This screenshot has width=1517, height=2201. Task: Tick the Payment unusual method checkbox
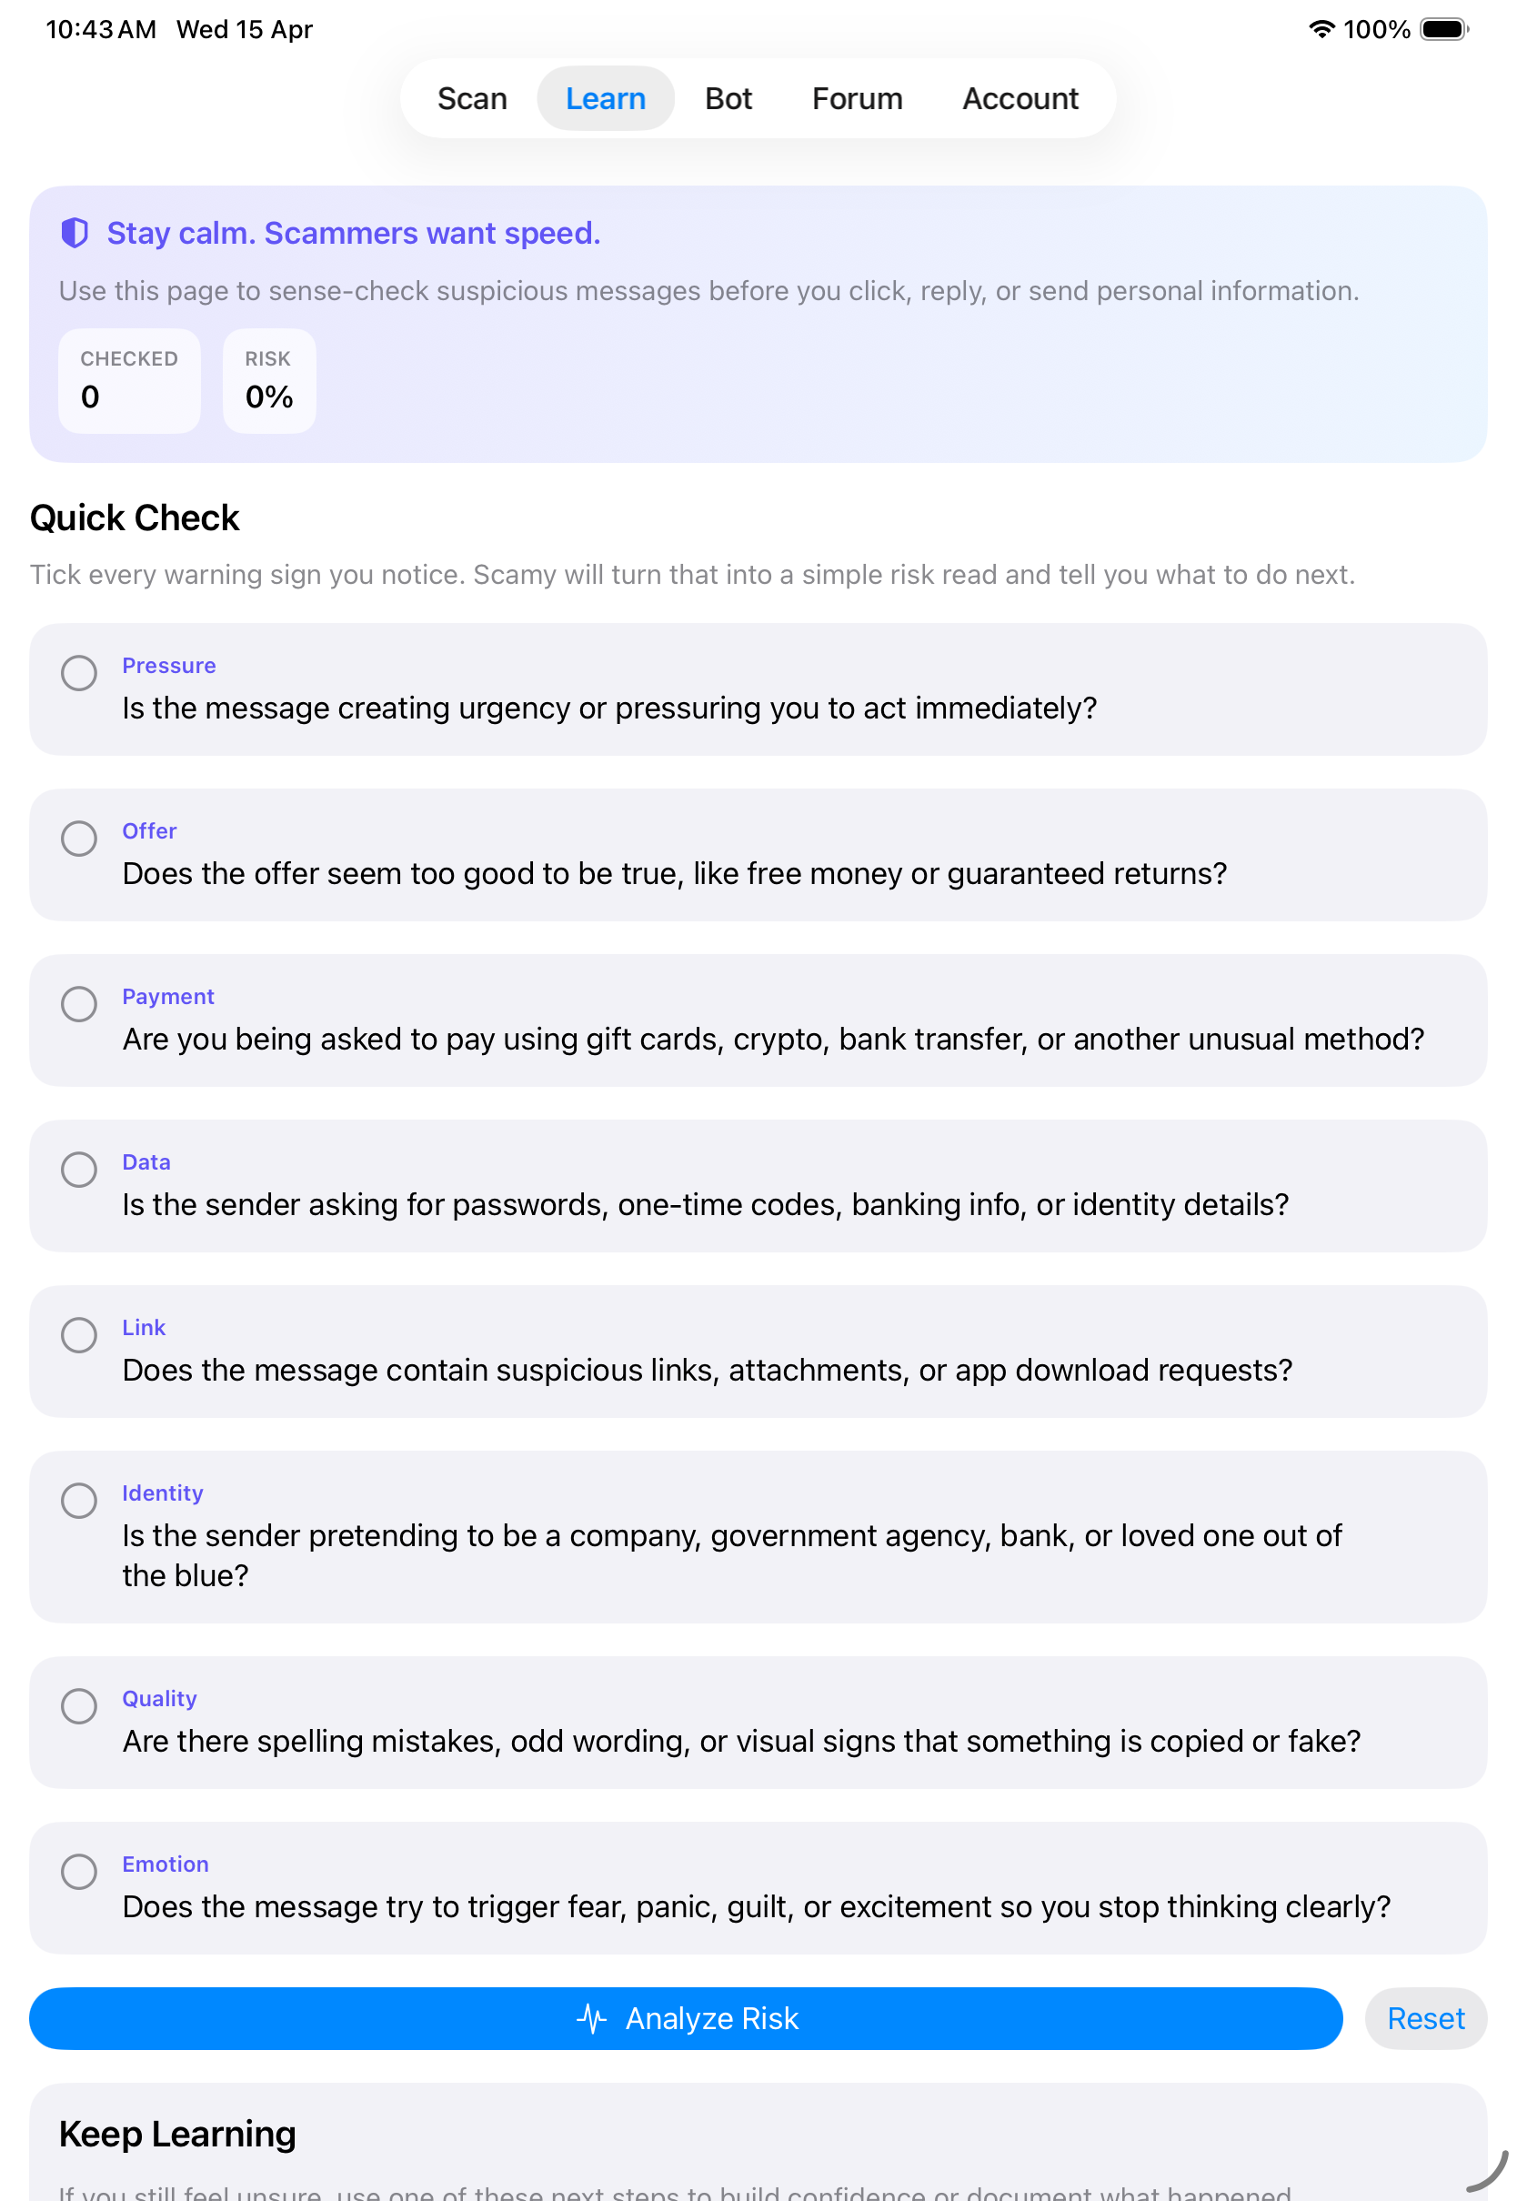(x=79, y=1004)
